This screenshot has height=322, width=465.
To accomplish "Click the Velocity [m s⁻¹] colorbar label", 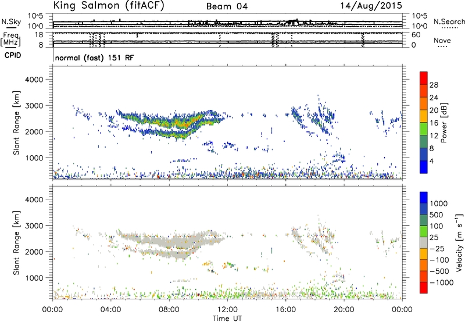I will point(459,242).
